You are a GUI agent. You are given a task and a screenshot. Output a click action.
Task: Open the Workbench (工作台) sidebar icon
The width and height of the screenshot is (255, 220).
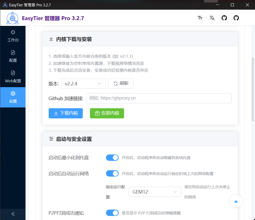tap(13, 36)
